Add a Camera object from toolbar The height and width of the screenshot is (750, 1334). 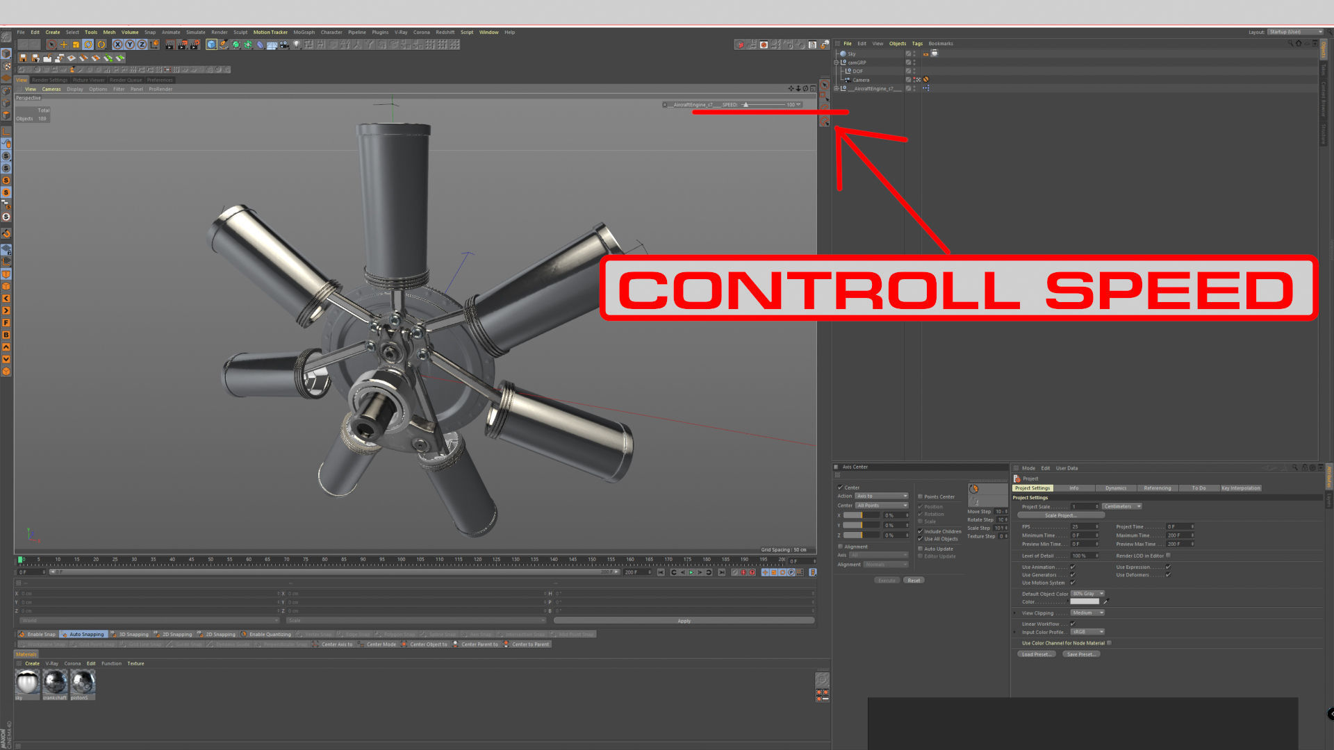pyautogui.click(x=284, y=44)
